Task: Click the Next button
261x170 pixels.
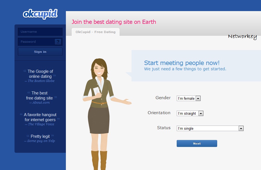Action: (x=197, y=144)
